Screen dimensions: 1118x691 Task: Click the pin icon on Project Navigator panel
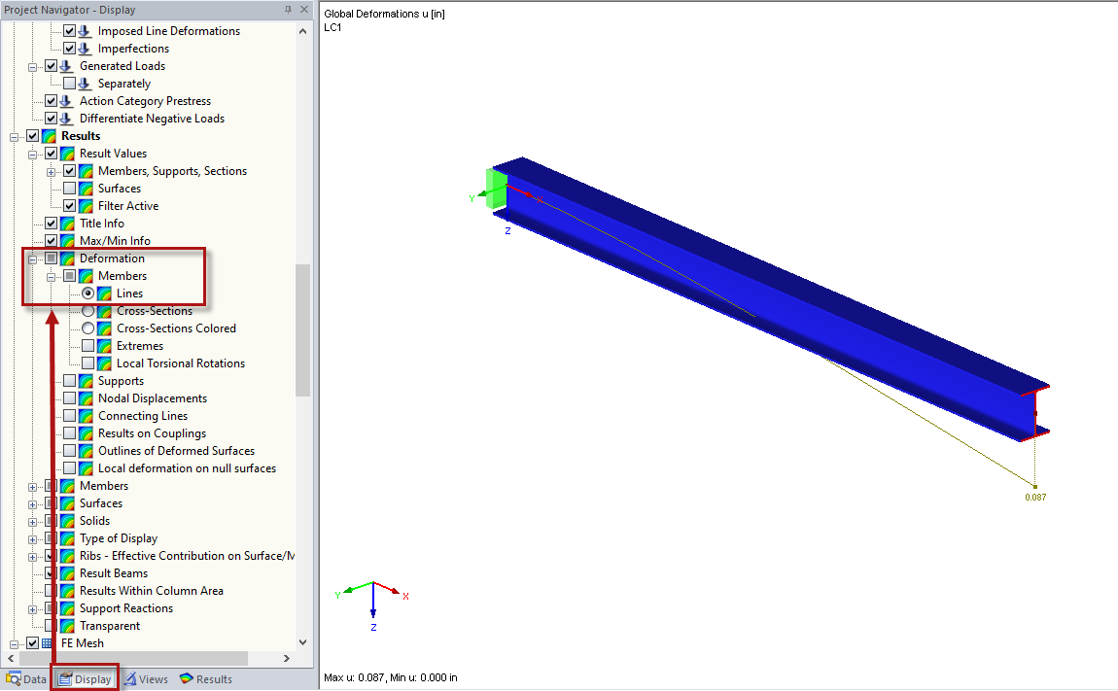[x=287, y=9]
